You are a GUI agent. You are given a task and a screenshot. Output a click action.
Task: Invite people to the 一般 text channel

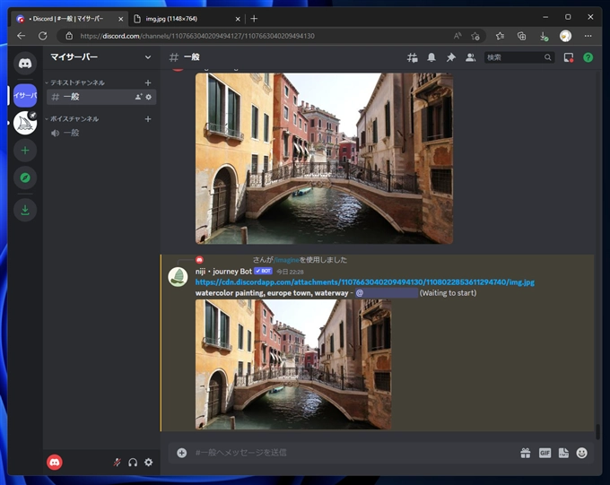pos(138,97)
